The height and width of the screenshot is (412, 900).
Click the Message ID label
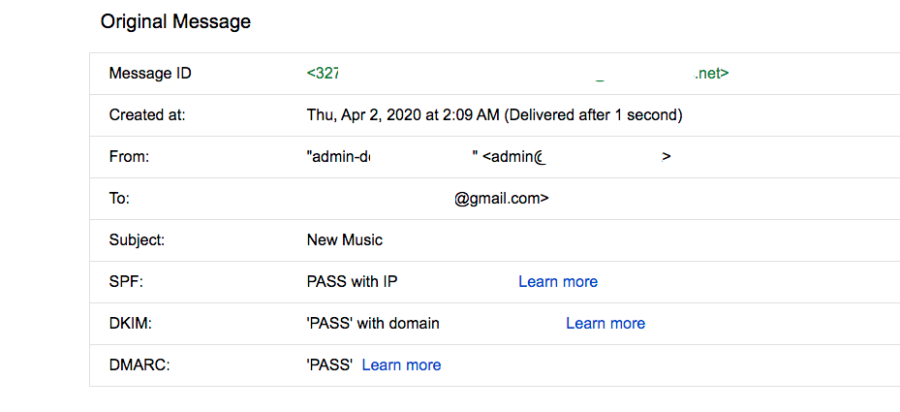150,74
